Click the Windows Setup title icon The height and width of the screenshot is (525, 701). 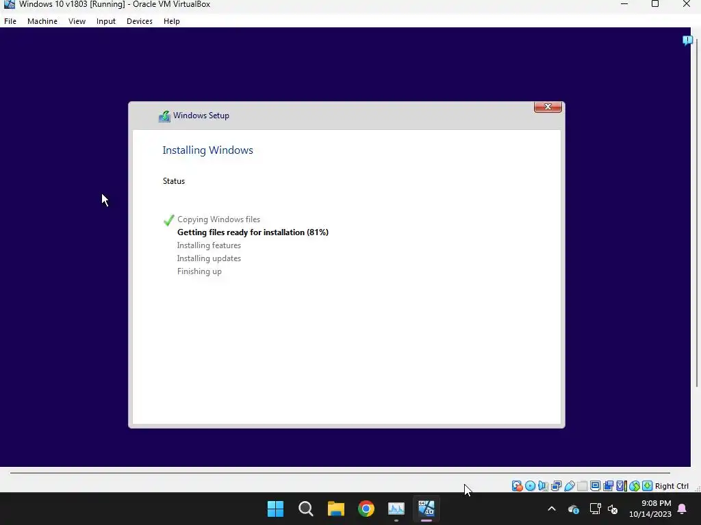164,116
